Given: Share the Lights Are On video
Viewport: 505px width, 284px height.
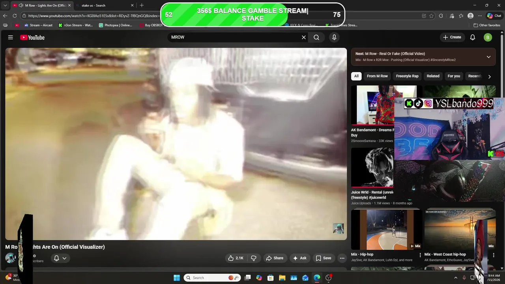Looking at the screenshot, I should (x=275, y=258).
